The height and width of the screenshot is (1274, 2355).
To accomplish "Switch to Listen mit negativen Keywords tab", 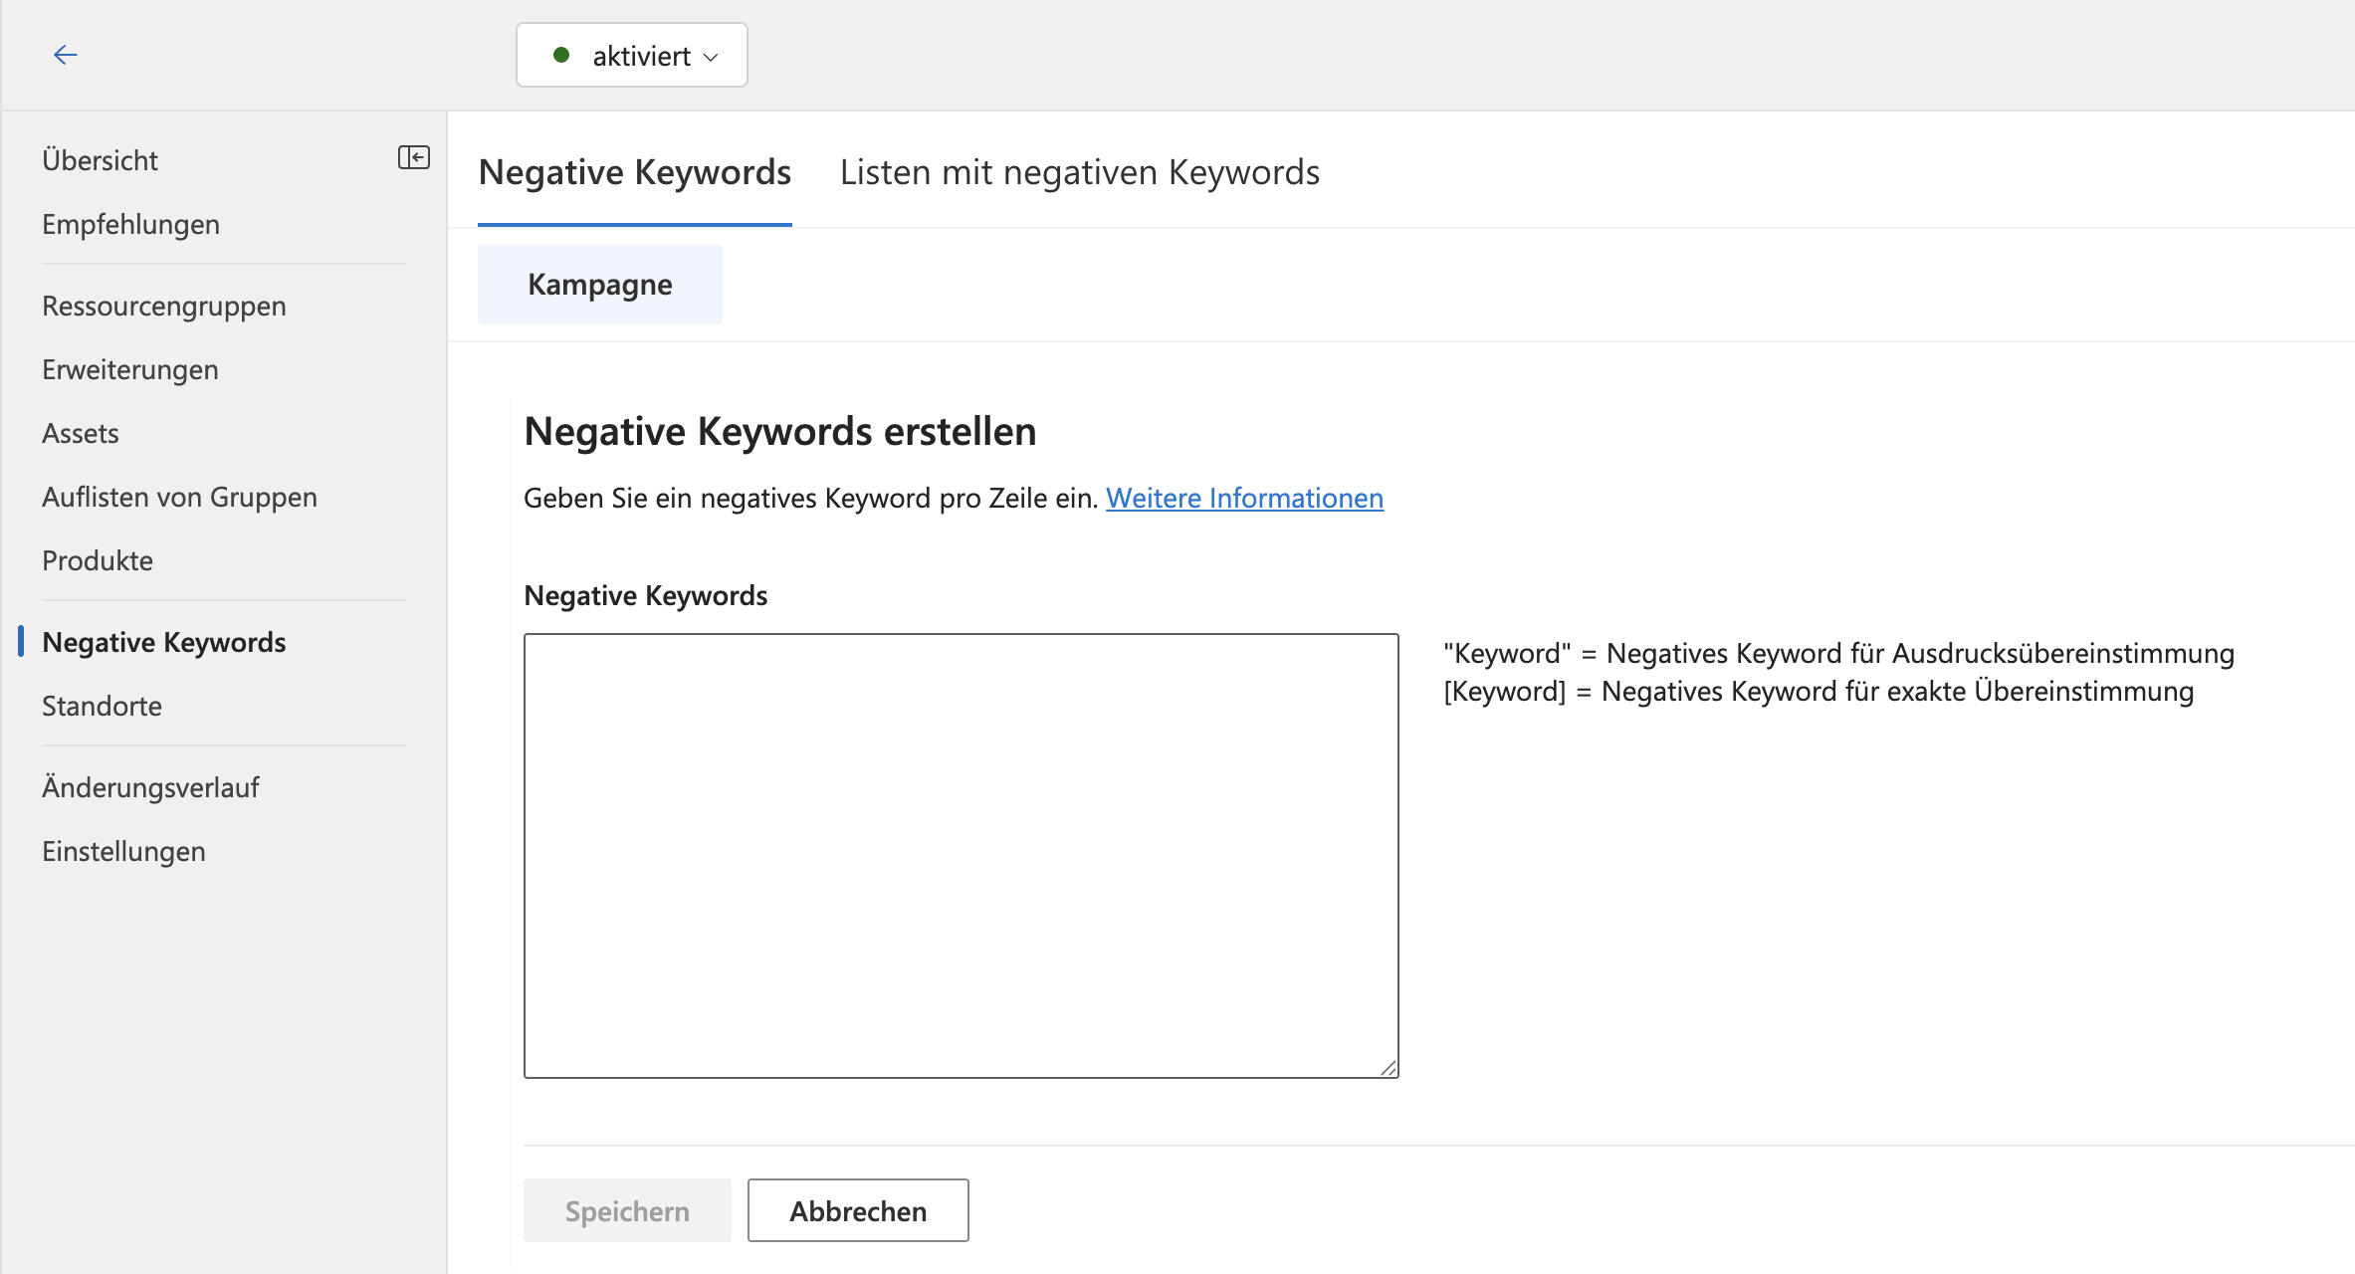I will click(1079, 172).
